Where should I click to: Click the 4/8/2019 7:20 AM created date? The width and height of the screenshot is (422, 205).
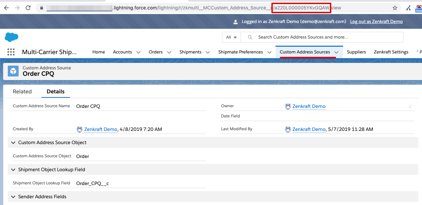pyautogui.click(x=140, y=129)
